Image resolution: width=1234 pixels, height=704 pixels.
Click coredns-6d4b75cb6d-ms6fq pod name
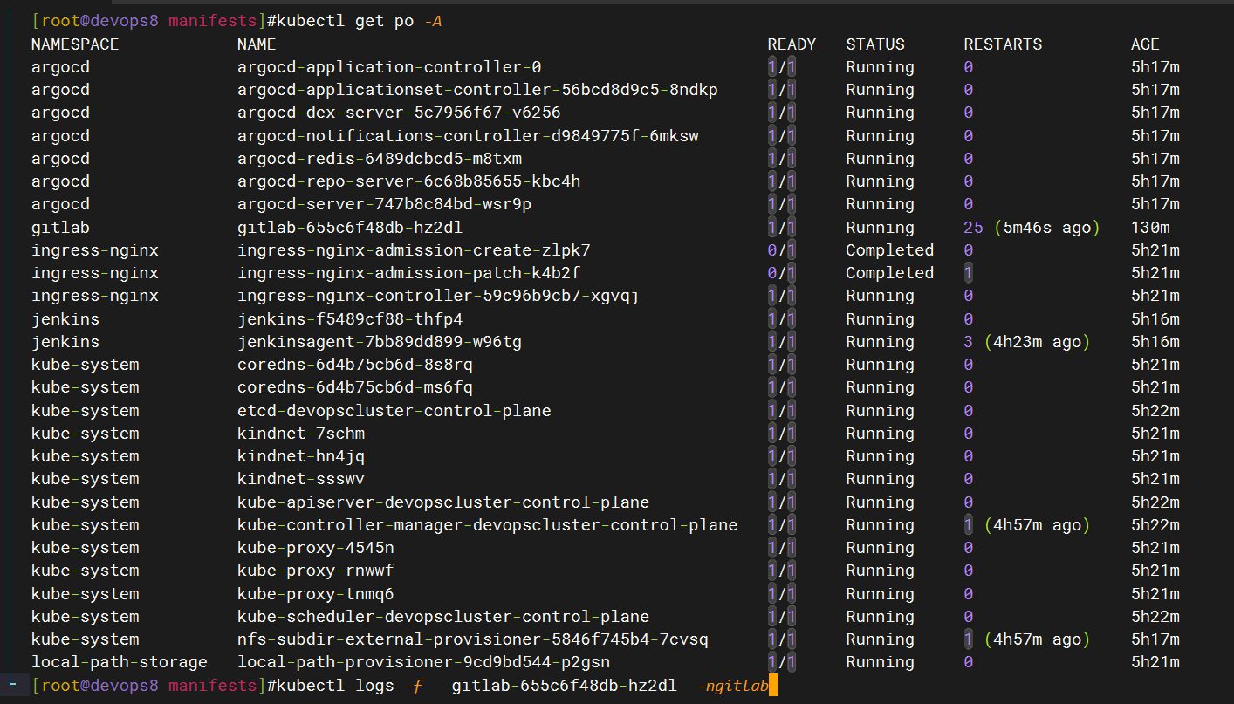[x=355, y=387]
